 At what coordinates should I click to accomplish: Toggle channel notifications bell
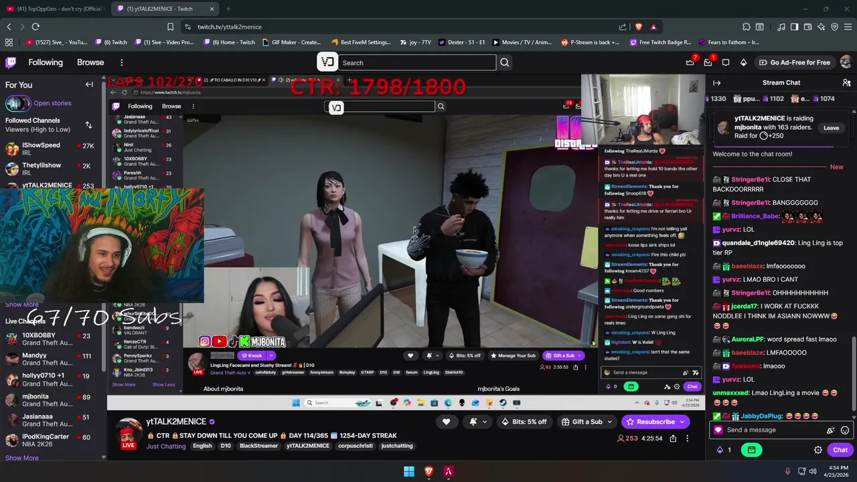tap(477, 422)
